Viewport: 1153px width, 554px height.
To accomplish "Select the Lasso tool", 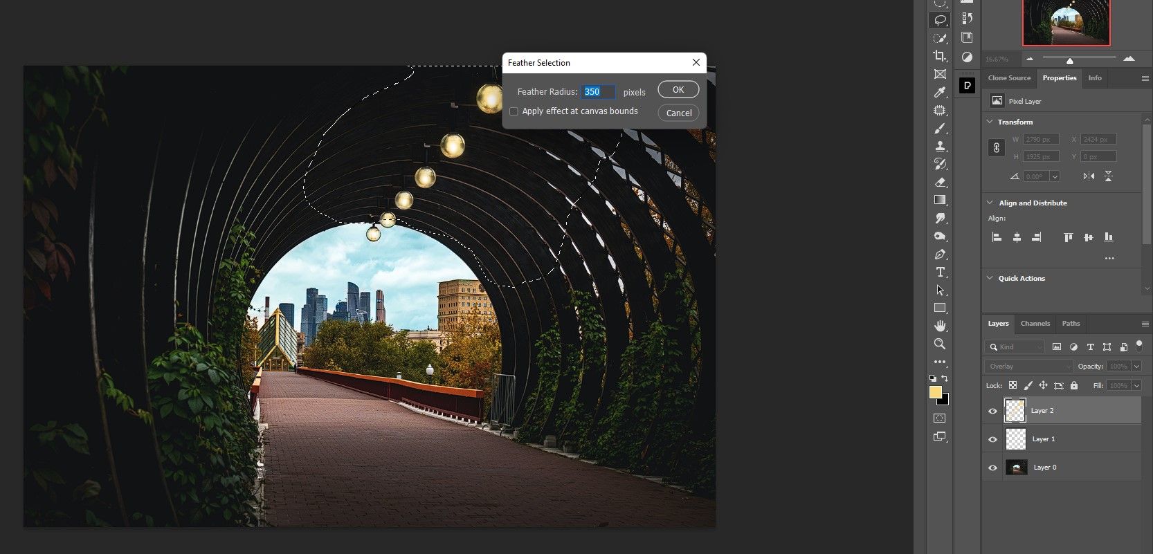I will click(940, 20).
